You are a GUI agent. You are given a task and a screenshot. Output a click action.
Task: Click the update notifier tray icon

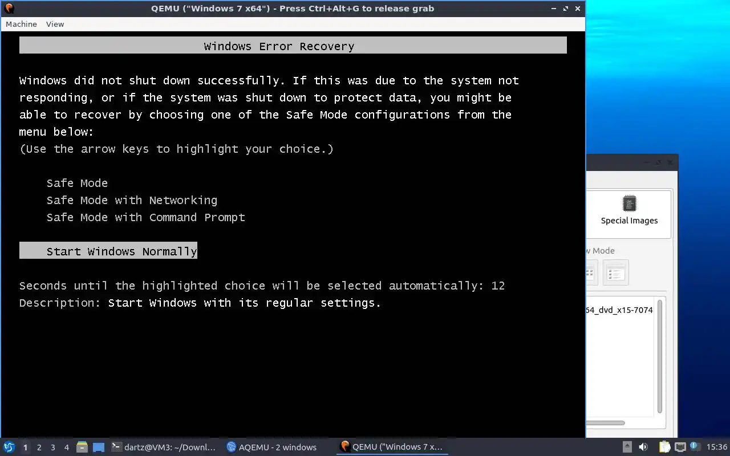pyautogui.click(x=695, y=447)
